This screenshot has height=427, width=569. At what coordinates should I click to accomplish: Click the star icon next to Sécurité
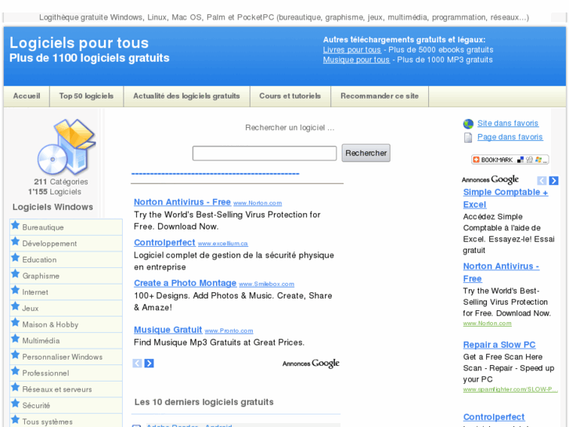coord(15,403)
